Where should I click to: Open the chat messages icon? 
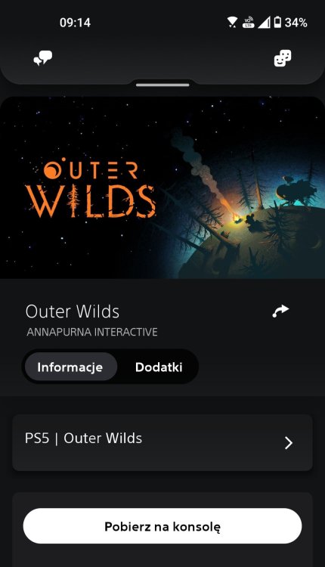point(42,58)
